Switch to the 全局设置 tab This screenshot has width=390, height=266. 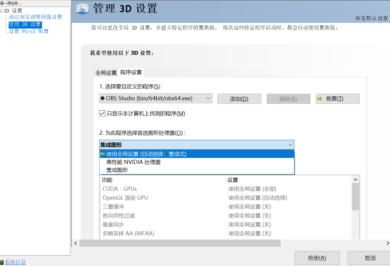106,73
